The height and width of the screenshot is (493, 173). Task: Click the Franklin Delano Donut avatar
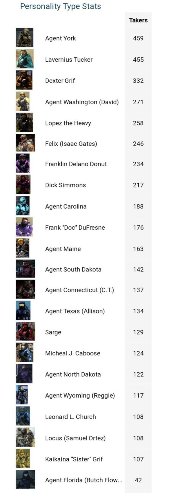(23, 163)
